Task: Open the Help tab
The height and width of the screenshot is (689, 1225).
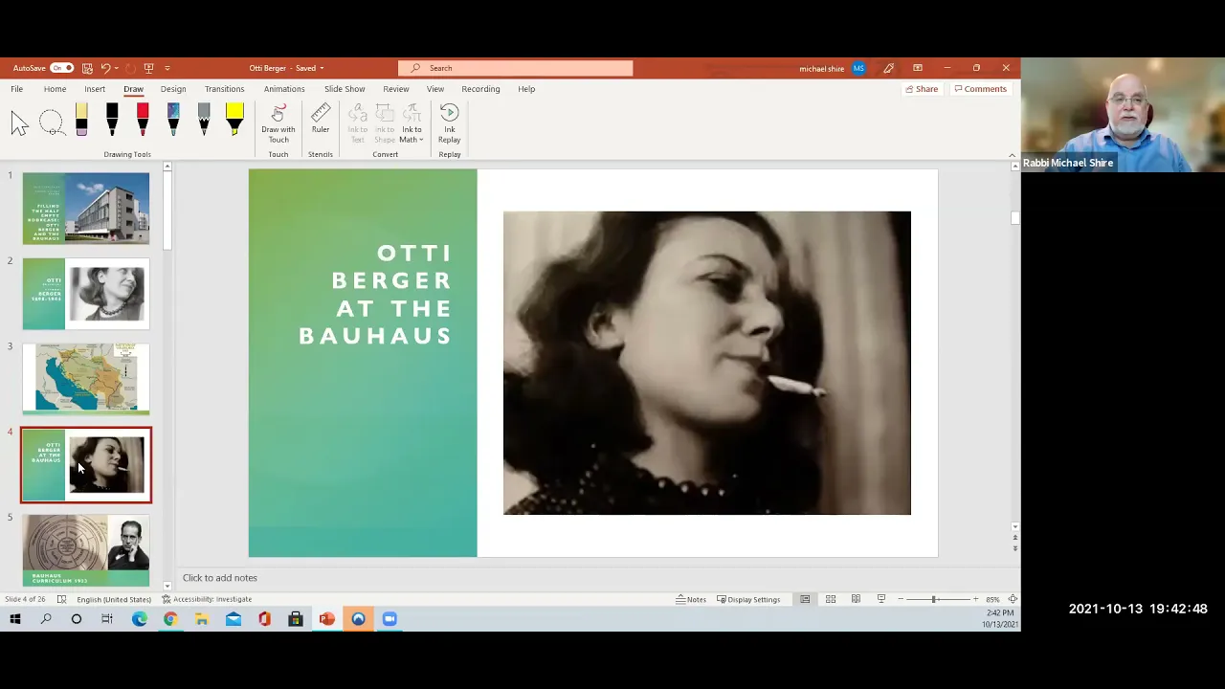Action: [526, 89]
